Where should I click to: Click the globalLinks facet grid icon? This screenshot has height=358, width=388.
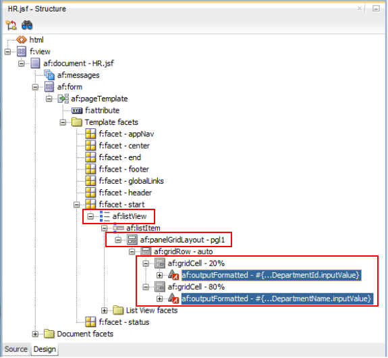coord(90,181)
